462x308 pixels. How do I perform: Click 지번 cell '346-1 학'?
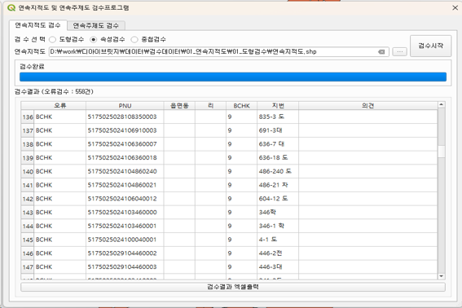[x=278, y=226]
